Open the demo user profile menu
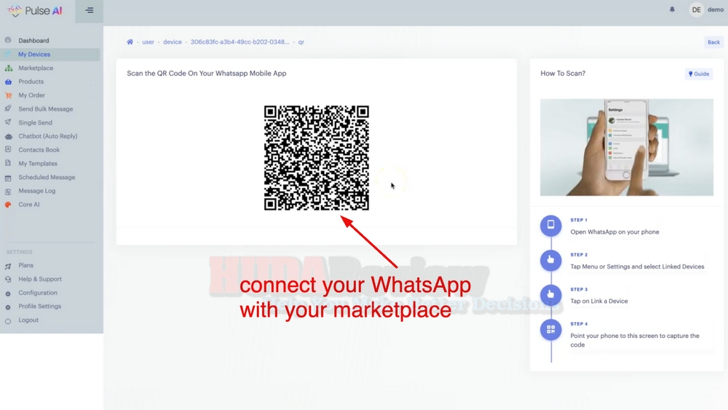The image size is (728, 410). [706, 10]
